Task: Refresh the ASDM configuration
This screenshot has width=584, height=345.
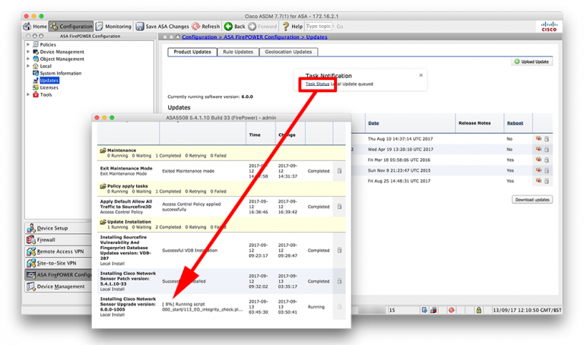Action: pos(206,27)
